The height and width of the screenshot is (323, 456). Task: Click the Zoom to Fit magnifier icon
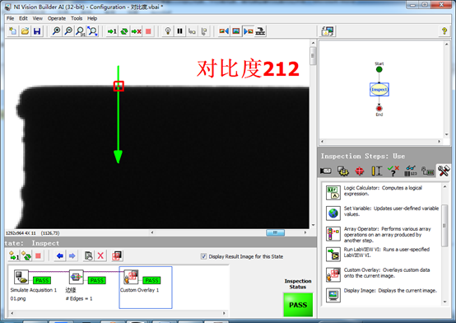coord(92,31)
